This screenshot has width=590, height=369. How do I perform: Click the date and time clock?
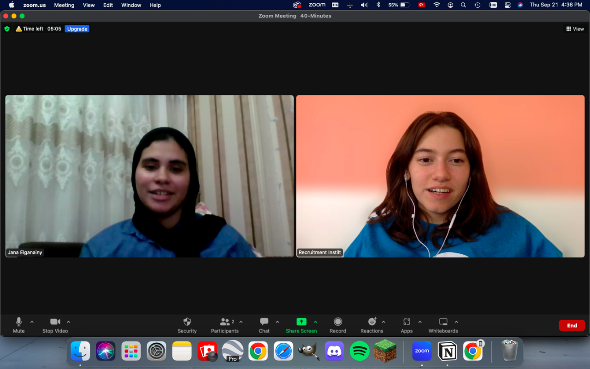click(x=556, y=5)
